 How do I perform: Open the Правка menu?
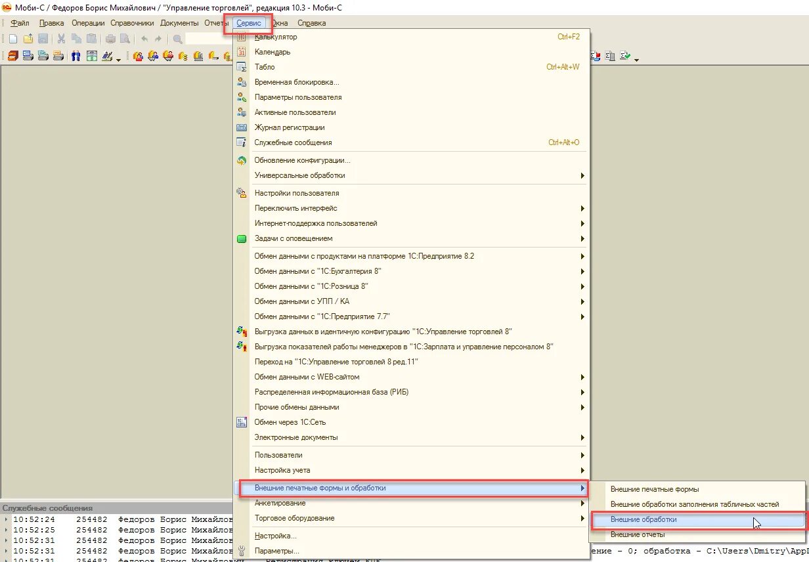pos(52,23)
